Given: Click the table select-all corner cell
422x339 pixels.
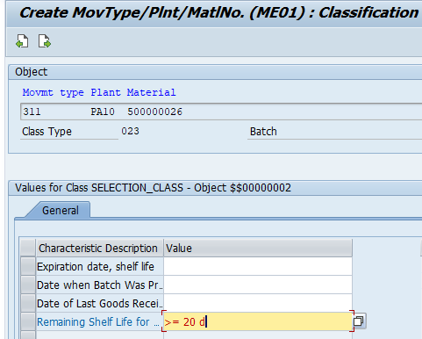Looking at the screenshot, I should [28, 248].
